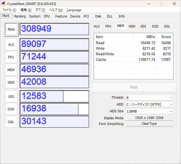Click the CrystalMark app icon in title bar
The height and width of the screenshot is (164, 181).
(x=3, y=4)
